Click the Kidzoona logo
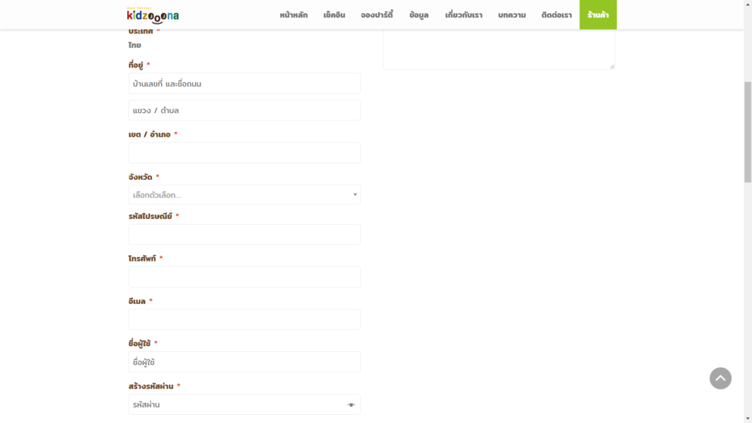This screenshot has height=423, width=752. (x=153, y=15)
